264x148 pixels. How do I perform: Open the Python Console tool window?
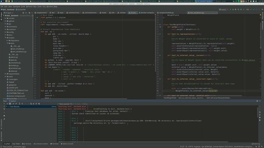[x=67, y=144]
